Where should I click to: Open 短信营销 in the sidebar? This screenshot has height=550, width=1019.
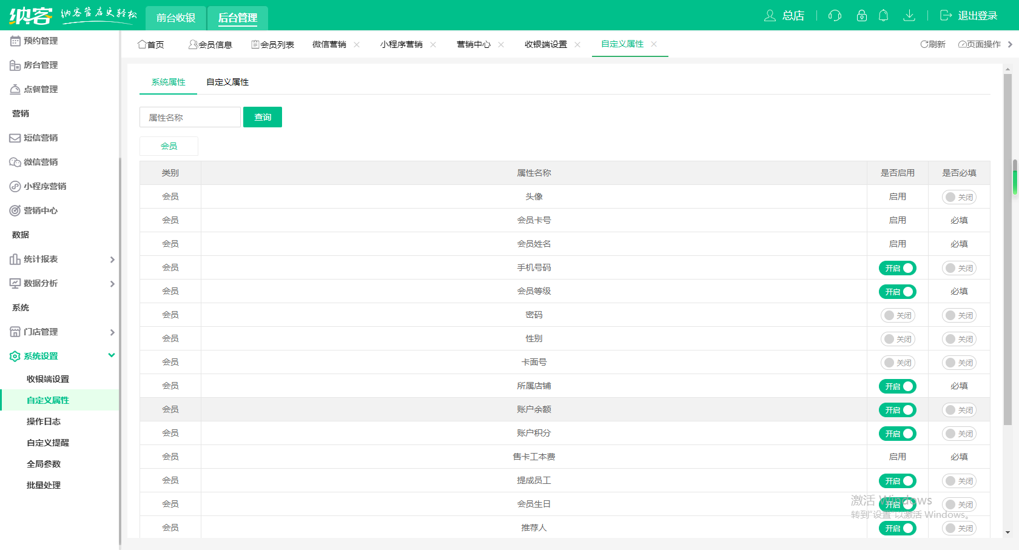[x=41, y=138]
